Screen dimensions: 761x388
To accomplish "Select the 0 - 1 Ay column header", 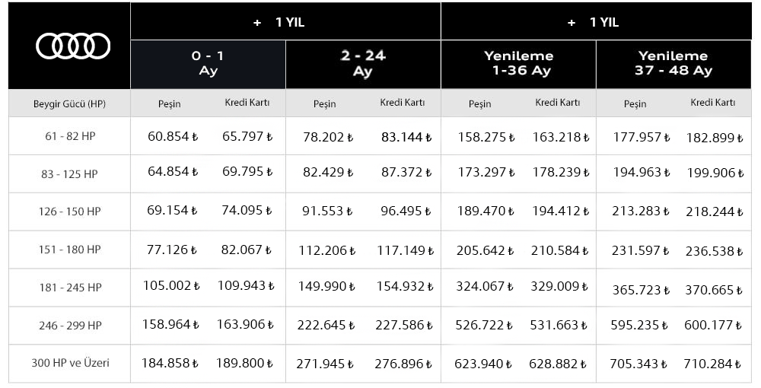I will (208, 64).
